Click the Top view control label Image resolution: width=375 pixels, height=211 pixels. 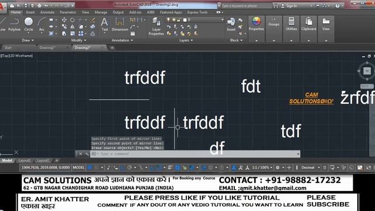pyautogui.click(x=5, y=56)
